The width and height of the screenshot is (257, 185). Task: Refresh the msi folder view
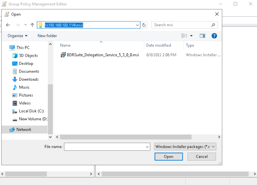click(144, 25)
